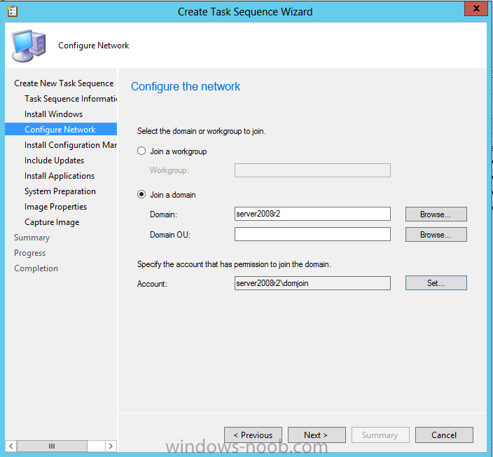Open Create New Task Sequence step
Viewport: 493px width, 457px height.
point(64,83)
